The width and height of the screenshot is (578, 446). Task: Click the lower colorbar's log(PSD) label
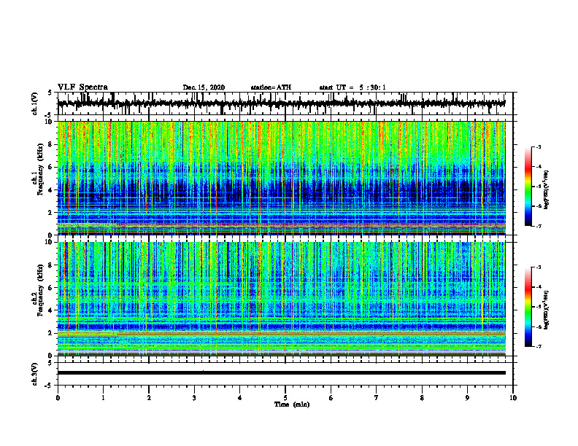547,310
